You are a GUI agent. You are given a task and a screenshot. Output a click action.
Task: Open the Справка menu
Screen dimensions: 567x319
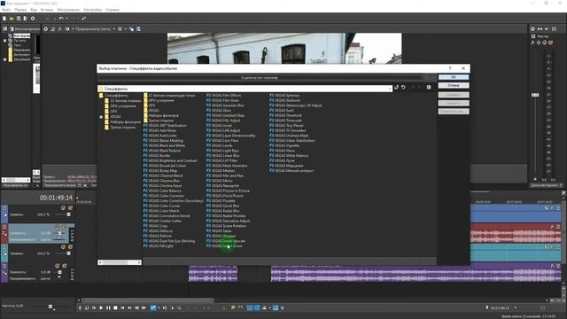113,10
